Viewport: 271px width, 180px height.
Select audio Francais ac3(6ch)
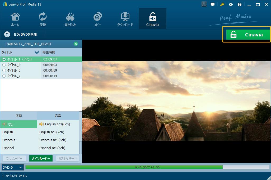pos(58,140)
